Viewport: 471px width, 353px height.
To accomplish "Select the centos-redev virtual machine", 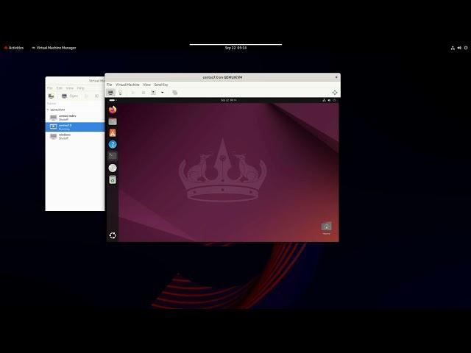I will tap(68, 117).
